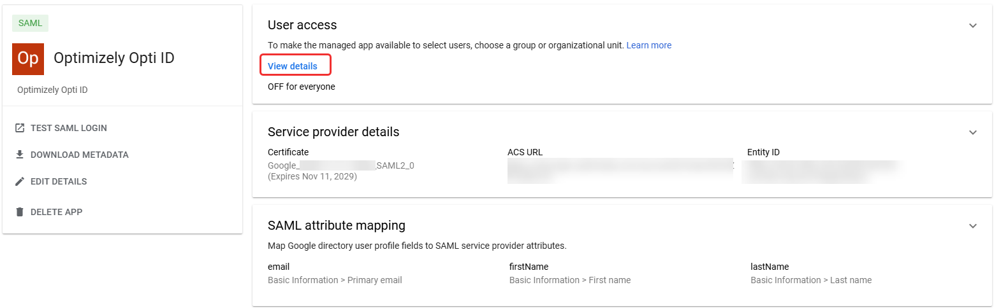The height and width of the screenshot is (308, 994).
Task: Click the User access heading
Action: 302,25
